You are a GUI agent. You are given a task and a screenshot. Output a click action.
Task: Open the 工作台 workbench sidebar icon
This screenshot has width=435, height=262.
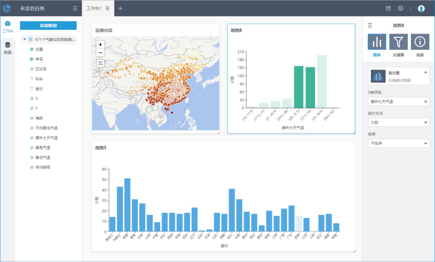pos(7,25)
